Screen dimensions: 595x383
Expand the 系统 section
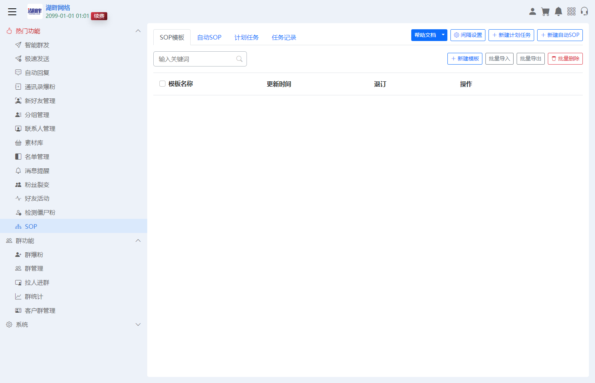(x=138, y=324)
